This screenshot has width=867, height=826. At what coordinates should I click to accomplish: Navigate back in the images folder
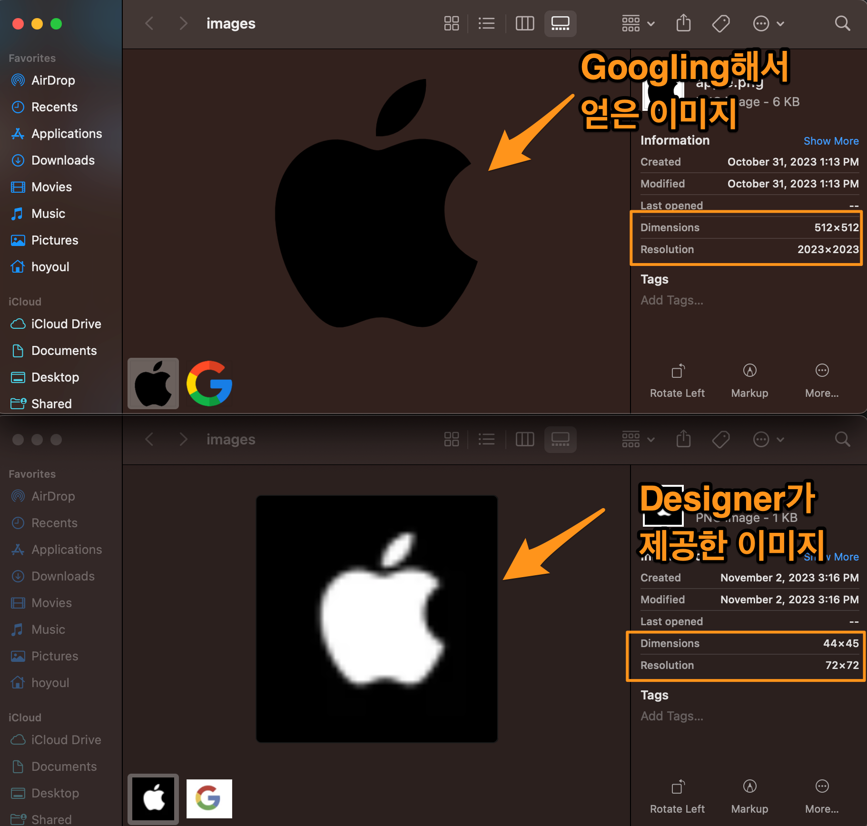[x=149, y=23]
